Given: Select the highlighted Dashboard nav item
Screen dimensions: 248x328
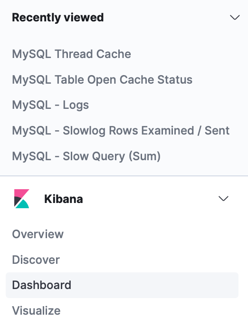Looking at the screenshot, I should 122,285.
